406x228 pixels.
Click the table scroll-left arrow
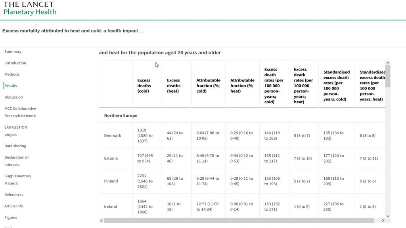pyautogui.click(x=101, y=220)
